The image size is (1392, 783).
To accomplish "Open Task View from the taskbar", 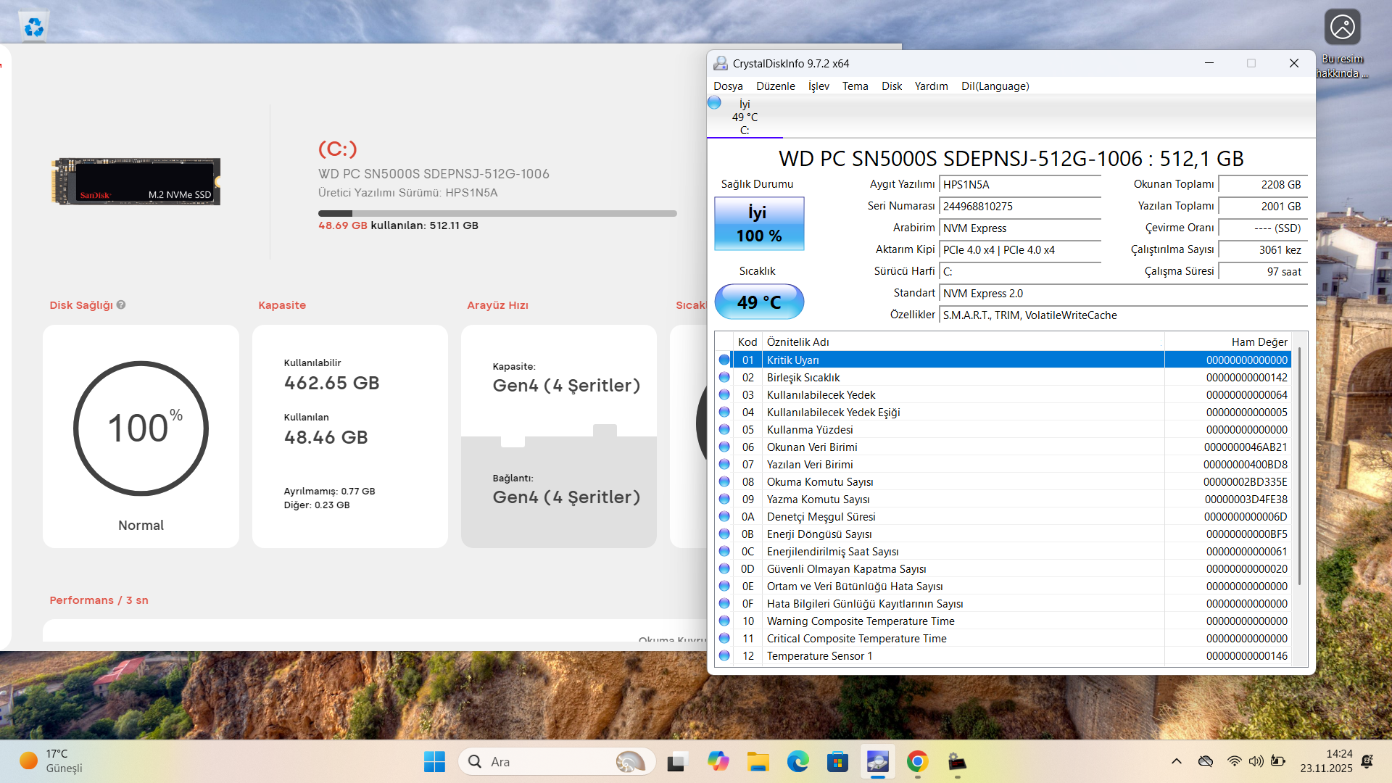I will tap(676, 761).
